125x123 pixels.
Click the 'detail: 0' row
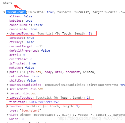coord(17,55)
